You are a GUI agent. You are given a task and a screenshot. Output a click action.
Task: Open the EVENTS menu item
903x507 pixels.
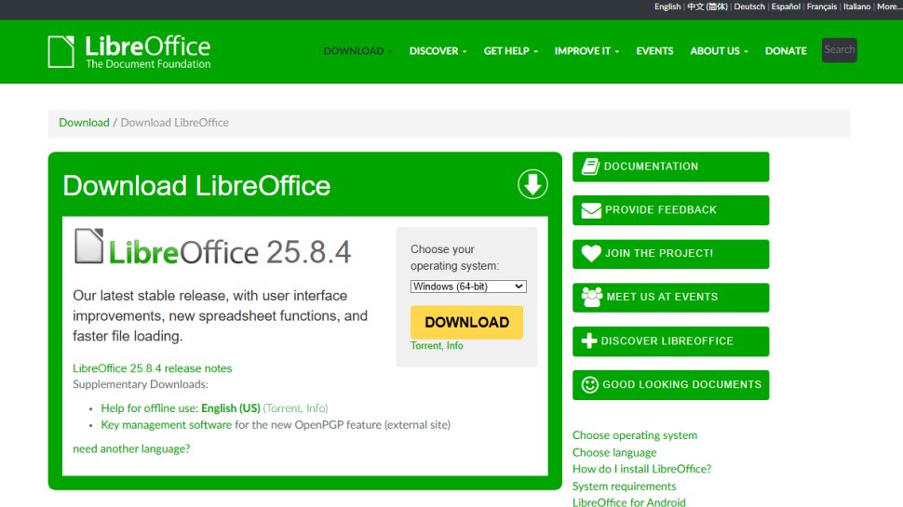(x=654, y=51)
